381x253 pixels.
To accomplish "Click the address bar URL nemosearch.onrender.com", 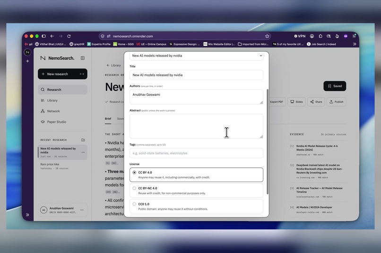I will coord(133,36).
